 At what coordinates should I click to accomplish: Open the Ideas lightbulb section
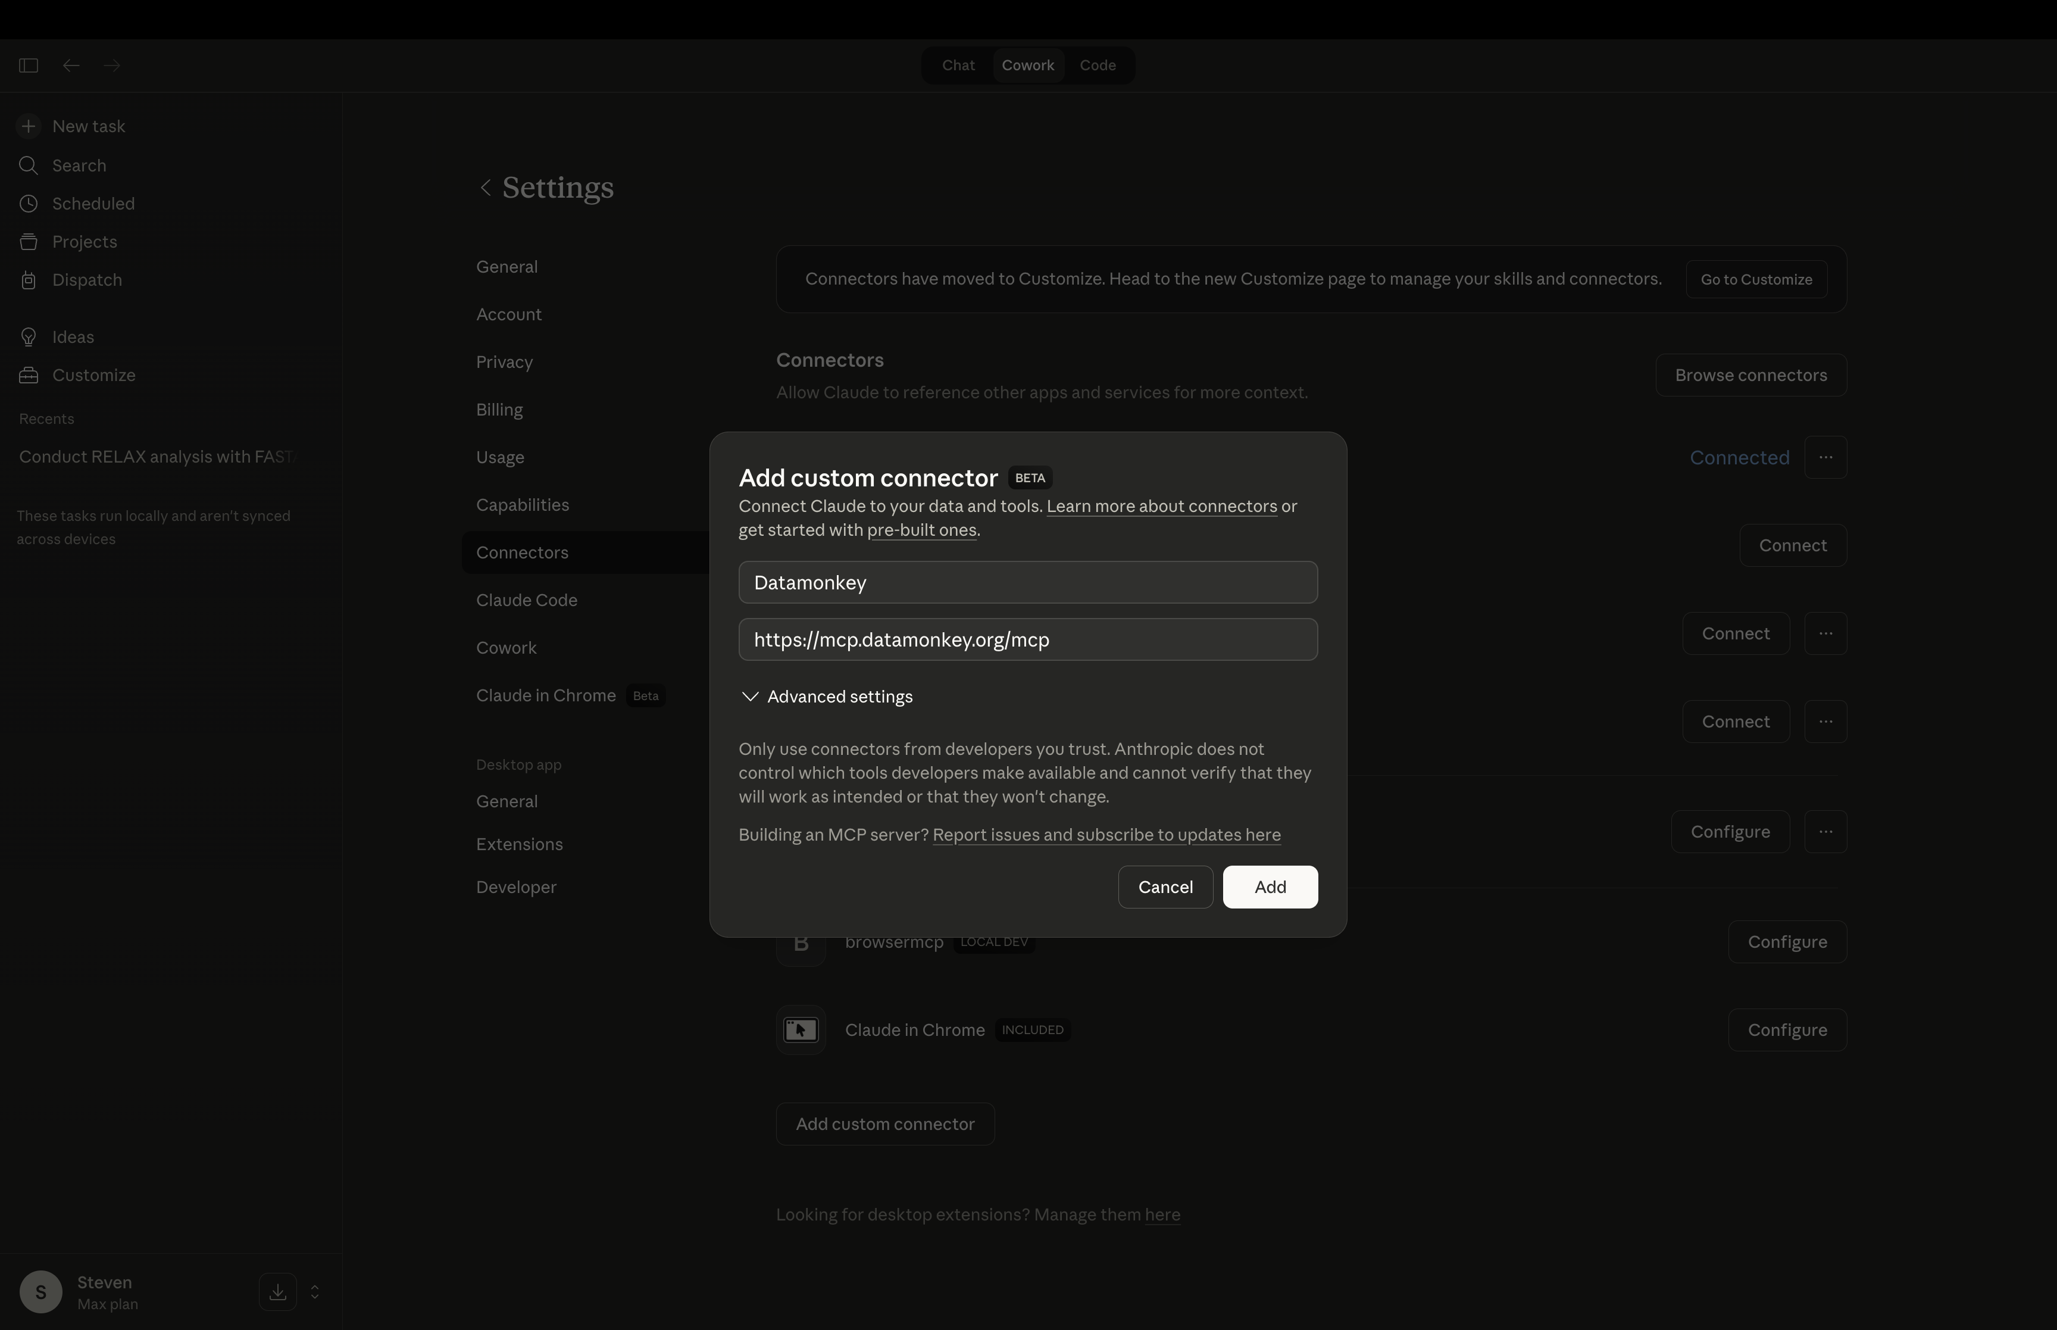click(73, 337)
